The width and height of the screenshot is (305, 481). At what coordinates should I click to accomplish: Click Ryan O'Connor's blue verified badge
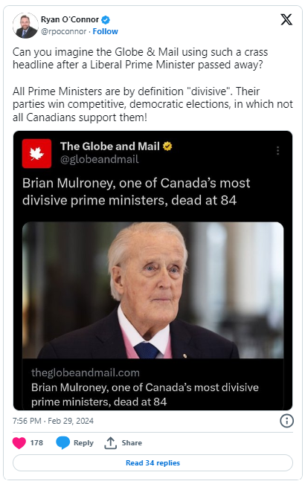pyautogui.click(x=106, y=20)
